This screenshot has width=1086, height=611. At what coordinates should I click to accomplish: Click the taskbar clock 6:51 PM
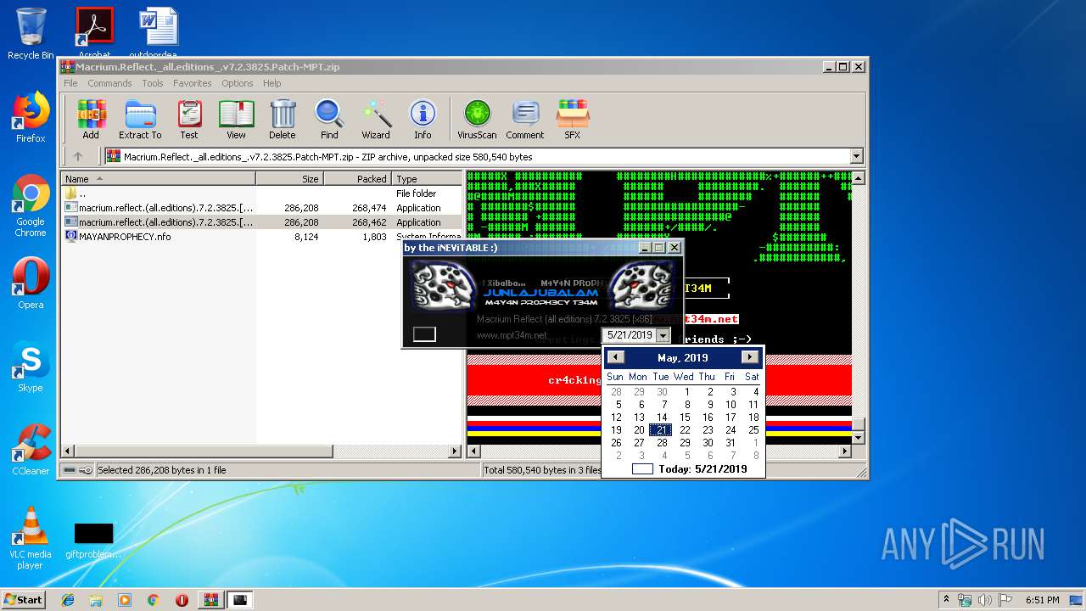(1043, 600)
